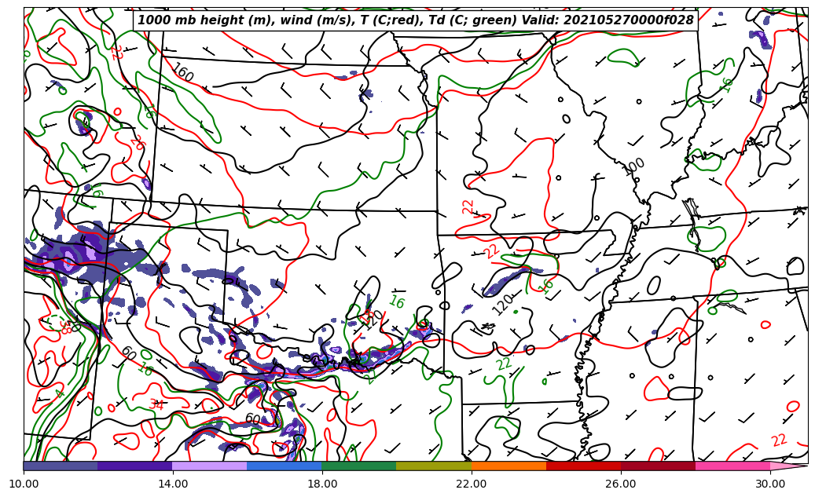Select the green 18–20 colorbar segment
The height and width of the screenshot is (497, 815).
point(358,466)
